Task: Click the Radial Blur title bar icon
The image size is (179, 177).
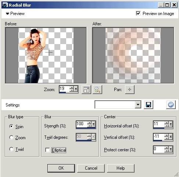Action: point(5,5)
